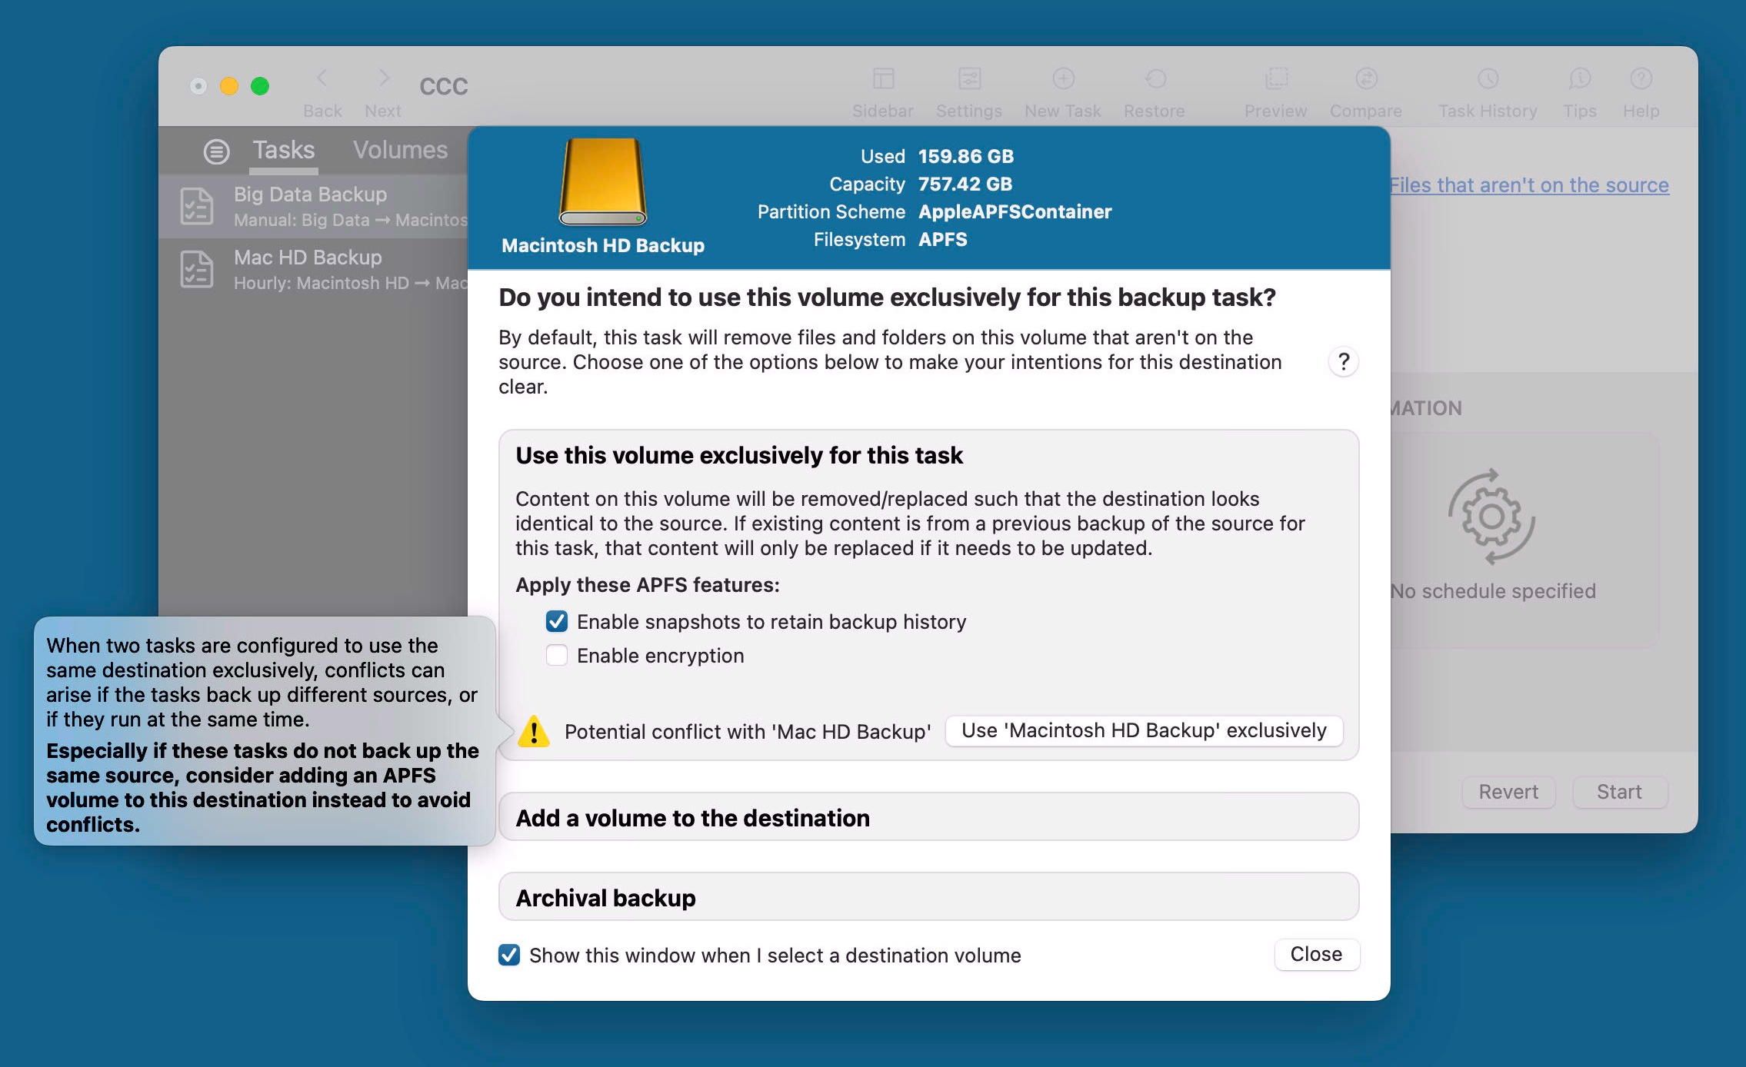Click the Next arrow in CCC toolbar

[383, 78]
